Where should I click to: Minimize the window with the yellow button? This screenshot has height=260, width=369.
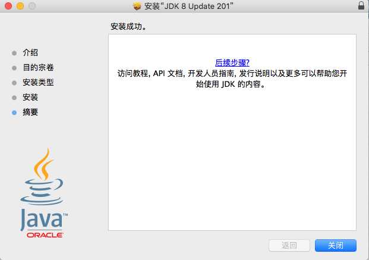(20, 6)
